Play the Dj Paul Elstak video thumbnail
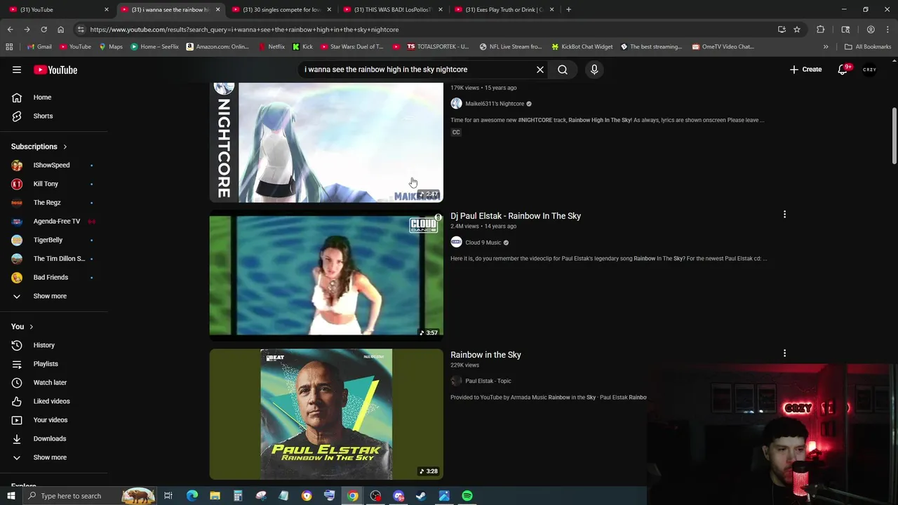The height and width of the screenshot is (505, 898). (x=326, y=276)
